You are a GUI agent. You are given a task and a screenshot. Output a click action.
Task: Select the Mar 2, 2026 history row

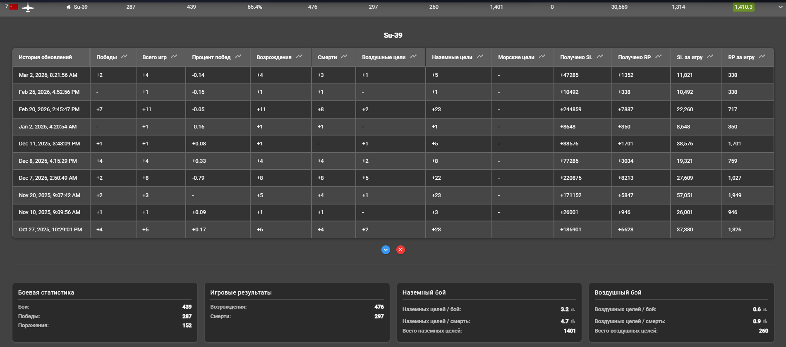pos(48,75)
